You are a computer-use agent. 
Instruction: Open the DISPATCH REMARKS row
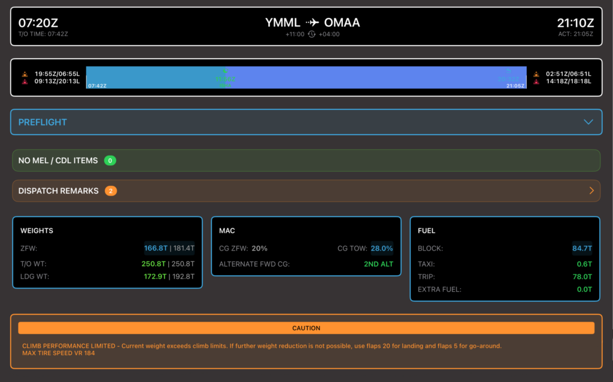[306, 191]
